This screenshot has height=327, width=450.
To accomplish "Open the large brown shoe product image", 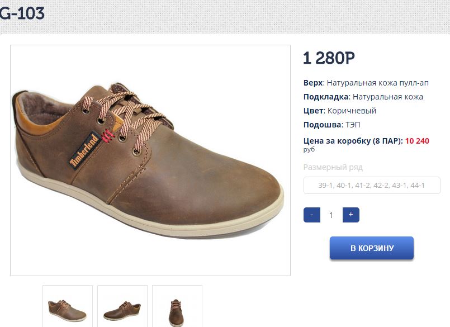I will (150, 160).
